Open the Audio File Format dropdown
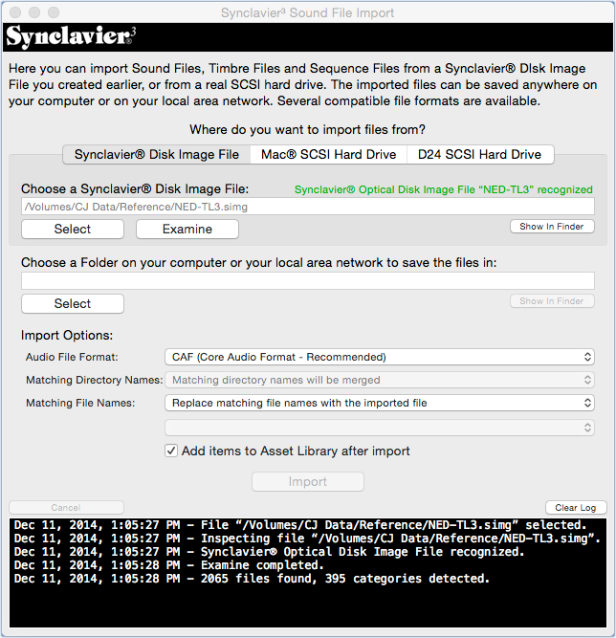The height and width of the screenshot is (638, 616). click(380, 357)
